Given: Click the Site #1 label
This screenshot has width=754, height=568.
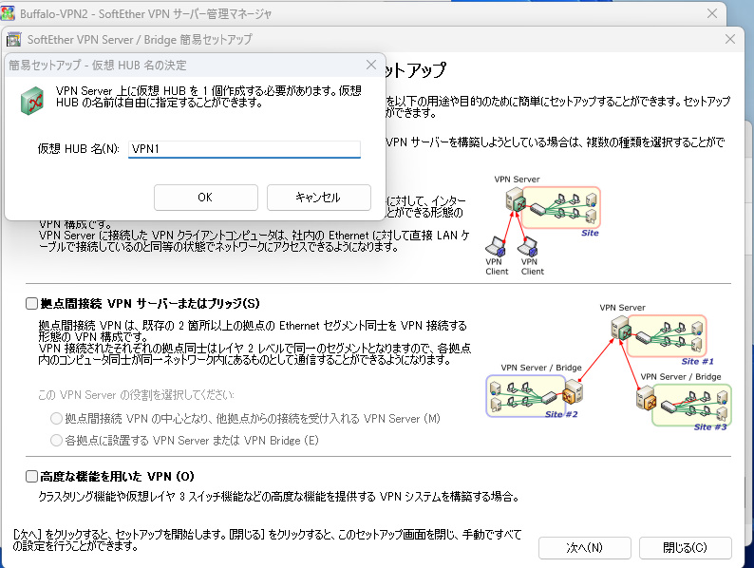Looking at the screenshot, I should coord(697,361).
